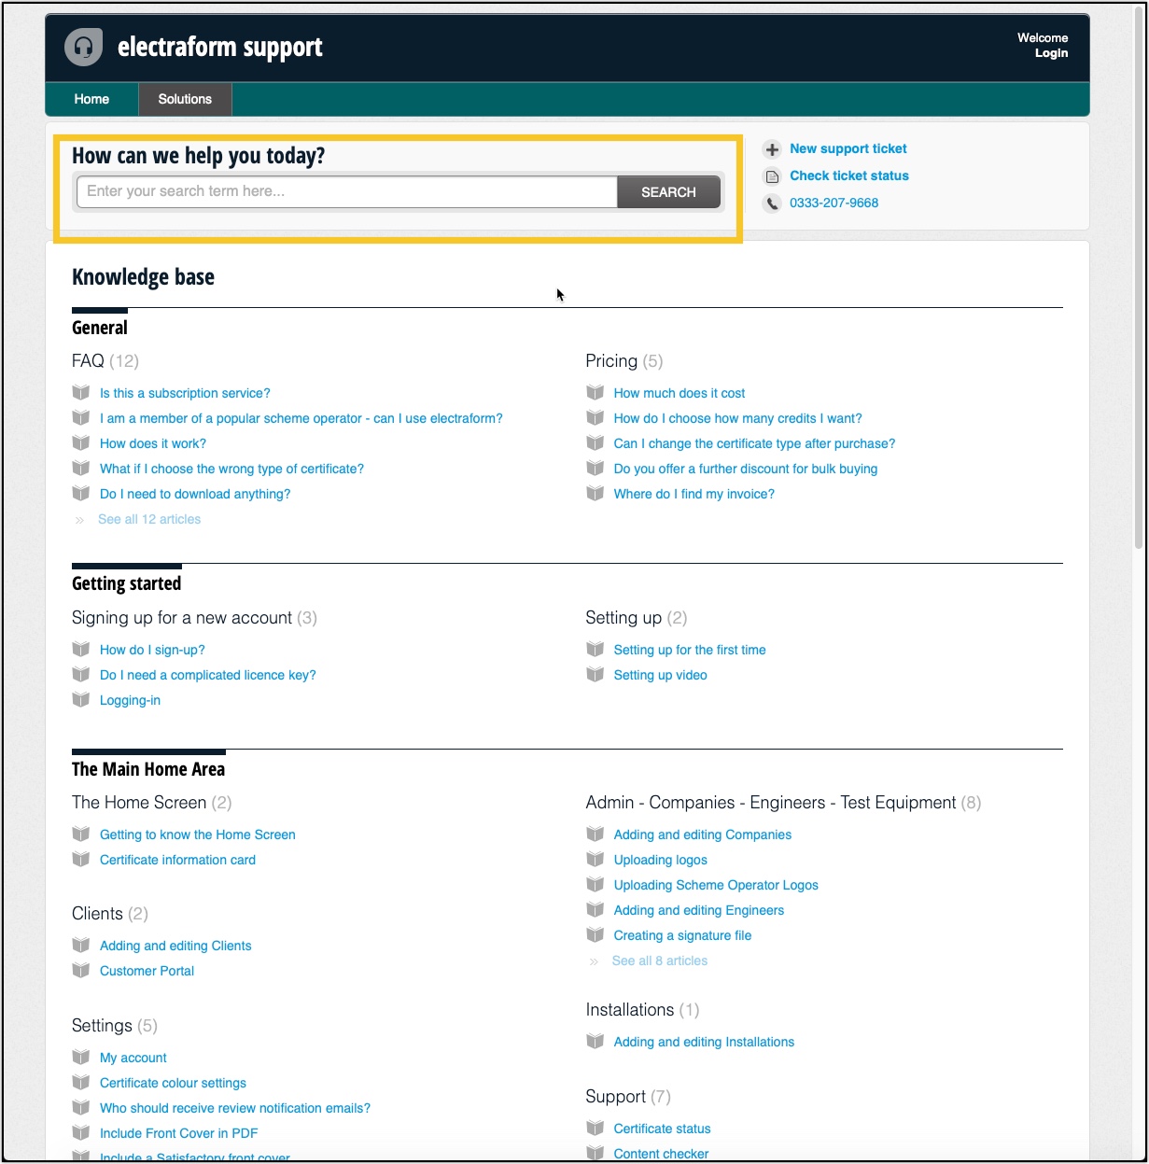Viewport: 1149px width, 1164px height.
Task: Open Check ticket status link
Action: (x=848, y=175)
